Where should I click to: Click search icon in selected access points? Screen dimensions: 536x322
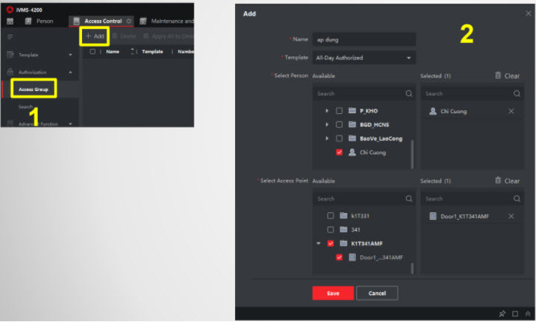pos(515,198)
